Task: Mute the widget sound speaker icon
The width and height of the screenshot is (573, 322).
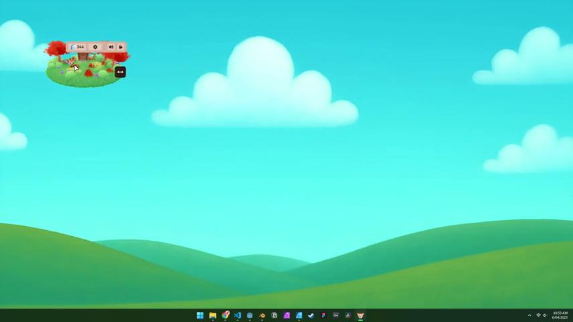Action: (111, 47)
